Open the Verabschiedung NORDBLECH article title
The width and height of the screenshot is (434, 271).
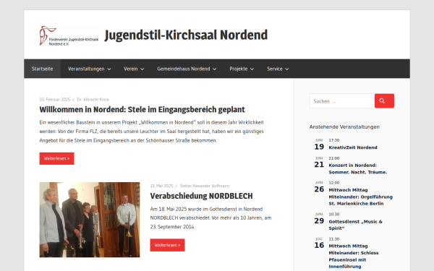point(201,196)
